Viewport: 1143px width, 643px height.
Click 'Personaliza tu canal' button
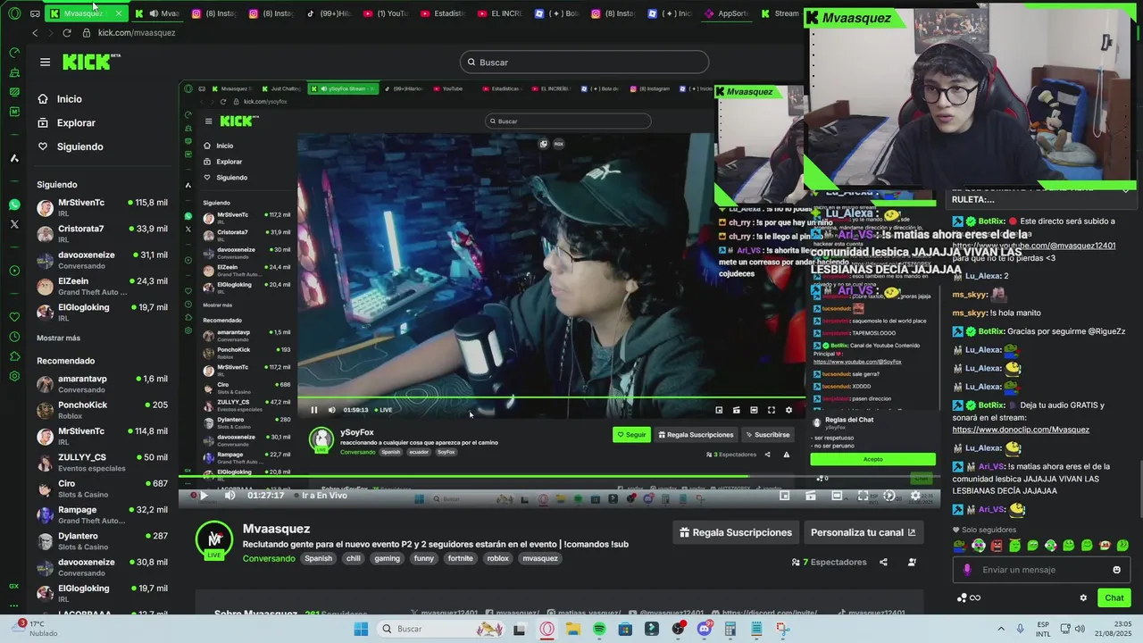point(863,532)
